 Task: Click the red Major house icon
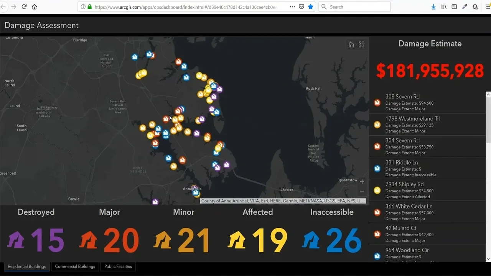pyautogui.click(x=89, y=240)
